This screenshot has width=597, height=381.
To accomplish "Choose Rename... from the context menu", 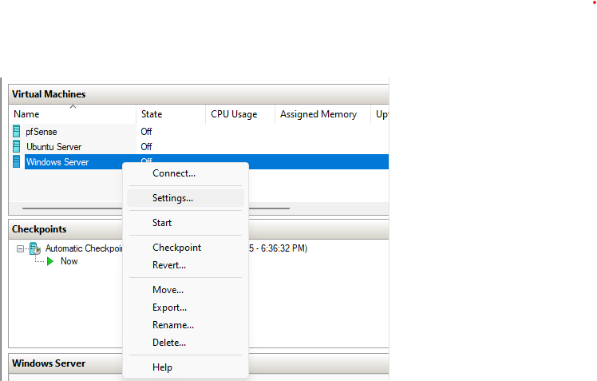I will [172, 325].
